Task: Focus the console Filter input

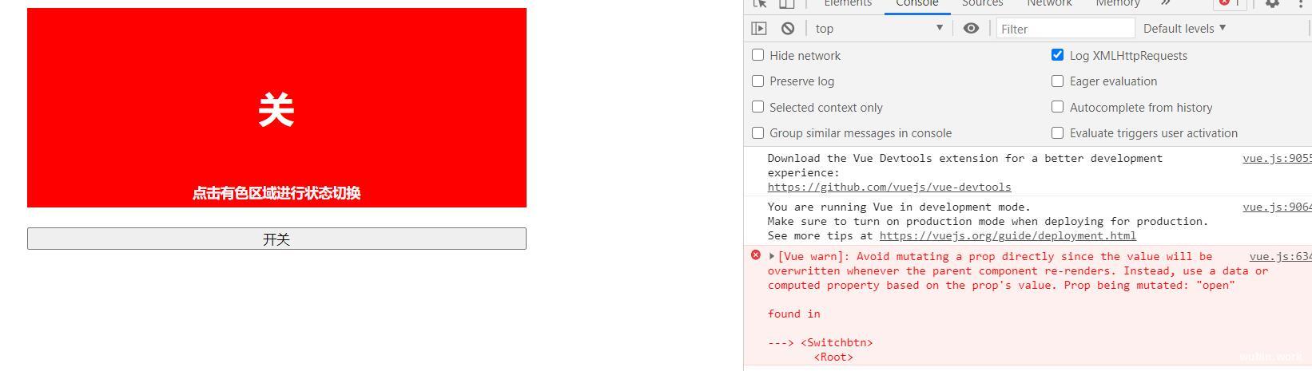Action: 1065,28
